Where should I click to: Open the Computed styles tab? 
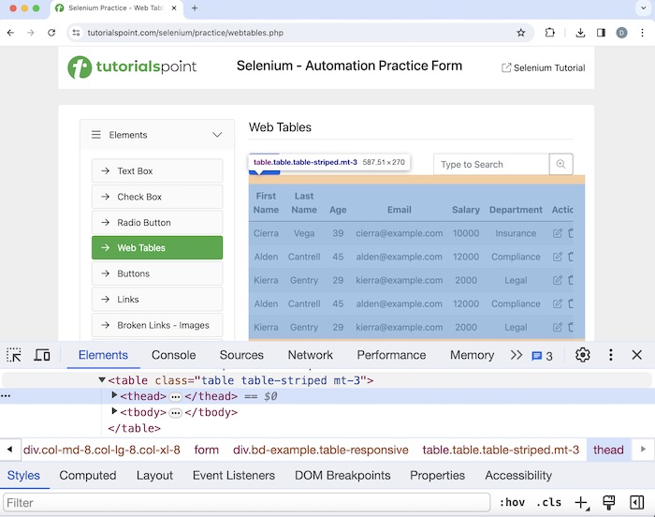point(87,476)
